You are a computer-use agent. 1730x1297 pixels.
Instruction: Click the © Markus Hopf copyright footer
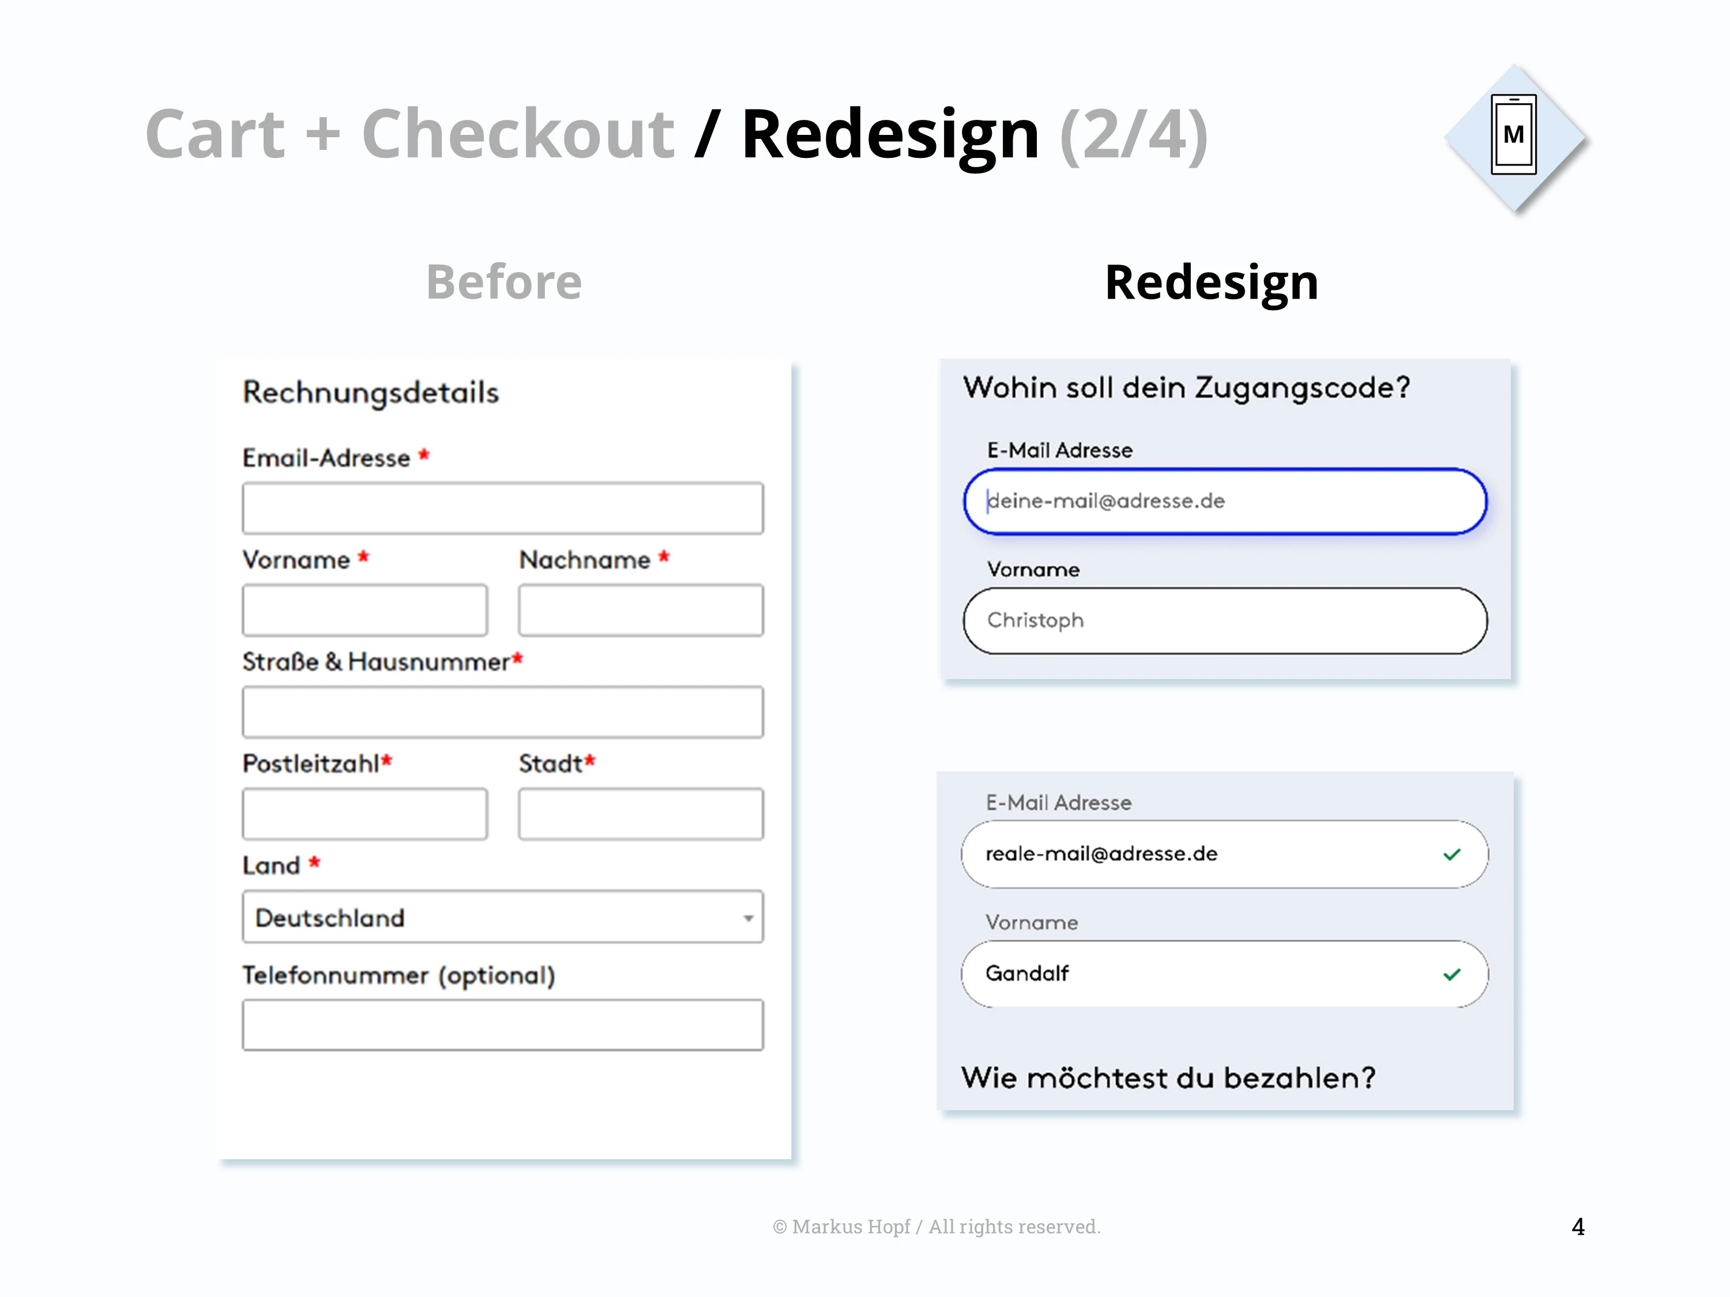[936, 1227]
